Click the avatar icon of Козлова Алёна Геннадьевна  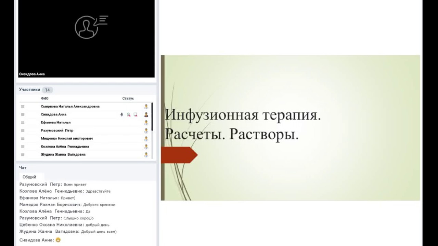coord(146,147)
